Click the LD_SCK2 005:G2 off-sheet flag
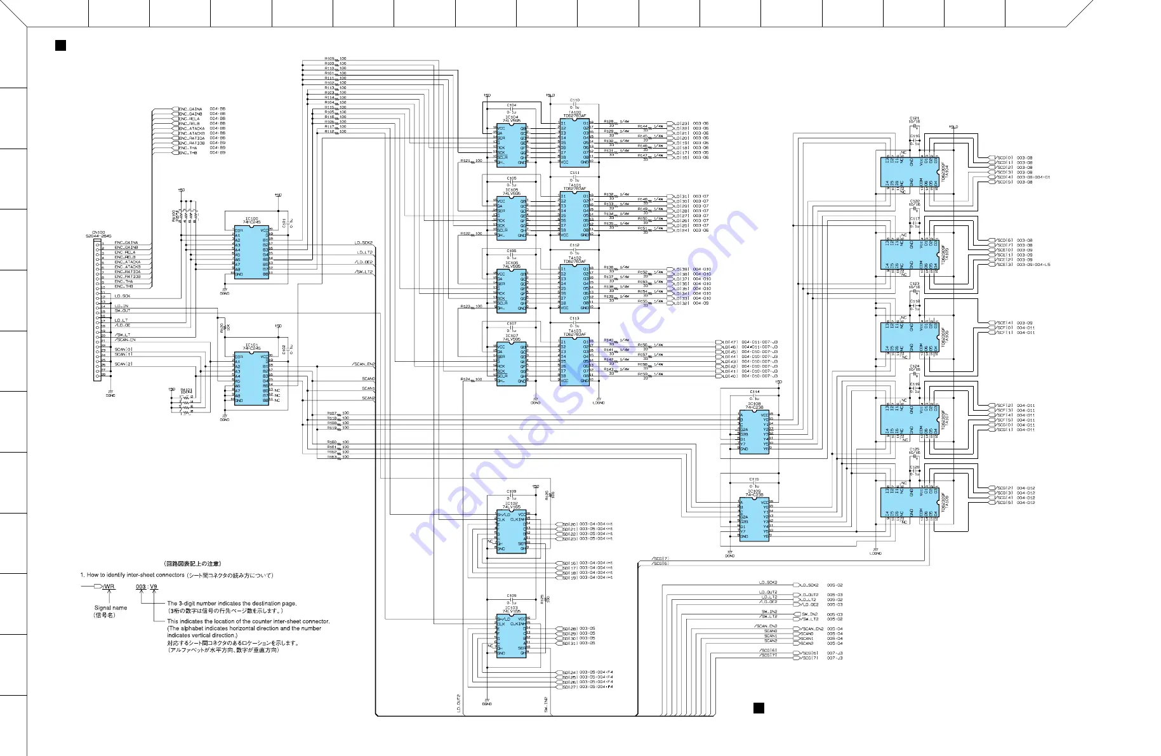This screenshot has width=1161, height=756. tap(818, 585)
